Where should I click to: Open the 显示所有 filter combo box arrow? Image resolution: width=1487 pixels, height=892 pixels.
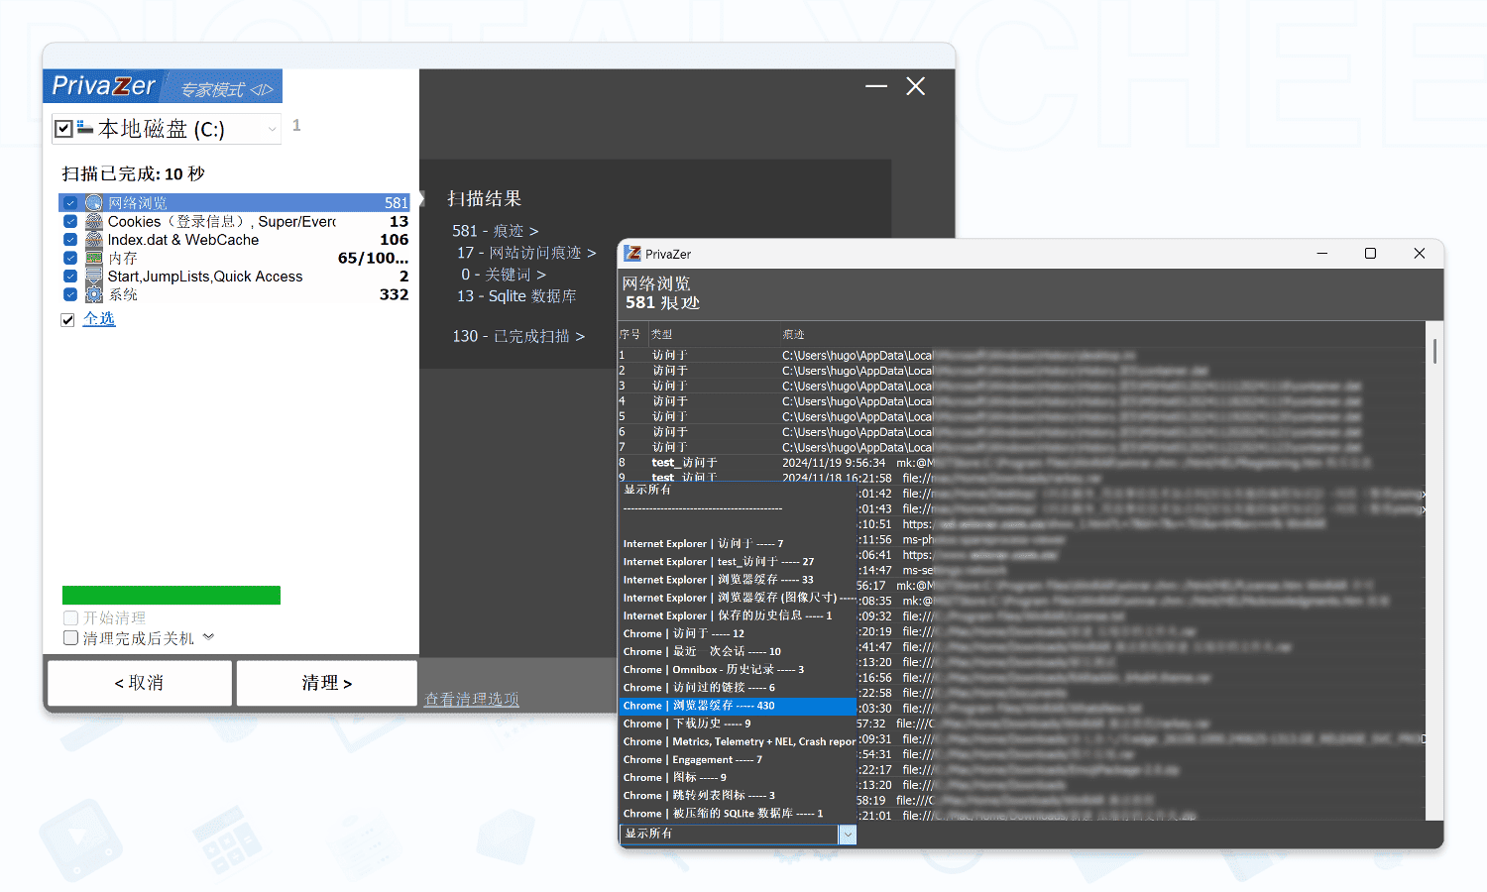tap(848, 835)
